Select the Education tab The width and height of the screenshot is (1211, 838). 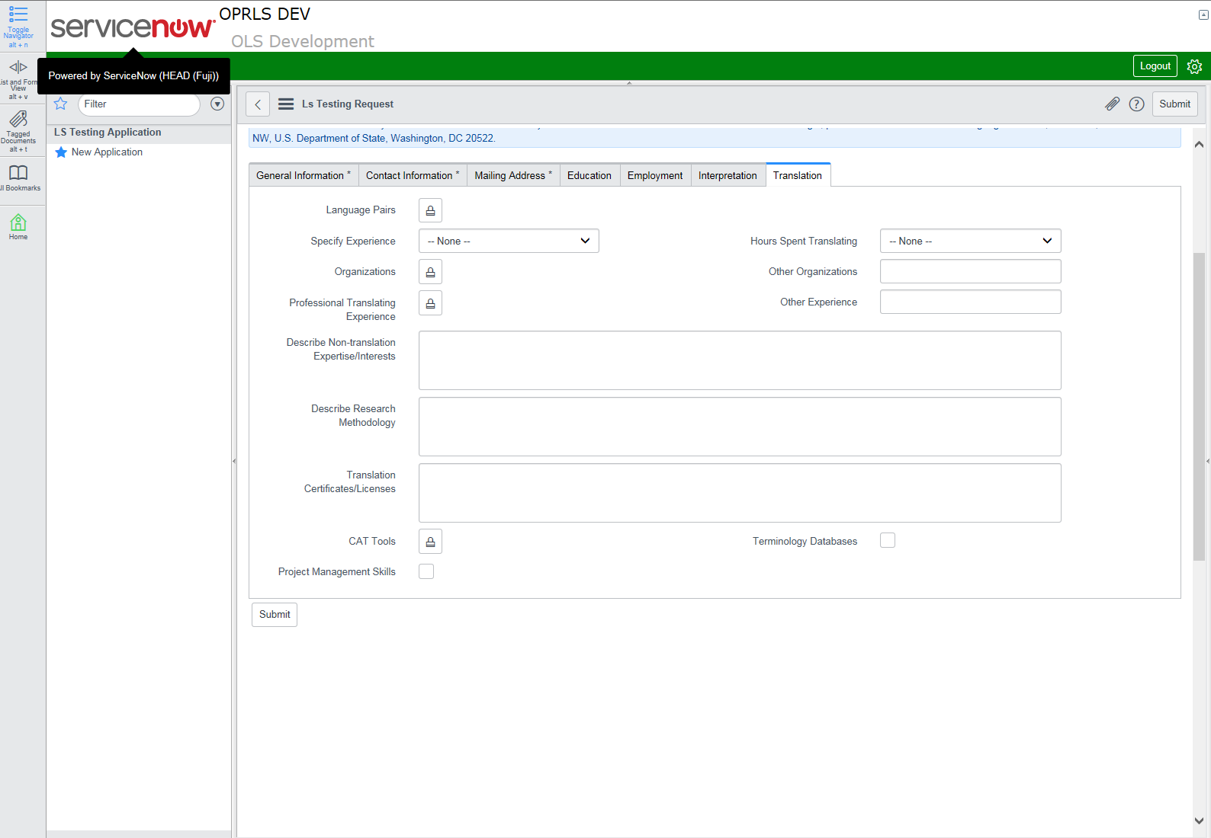(589, 176)
